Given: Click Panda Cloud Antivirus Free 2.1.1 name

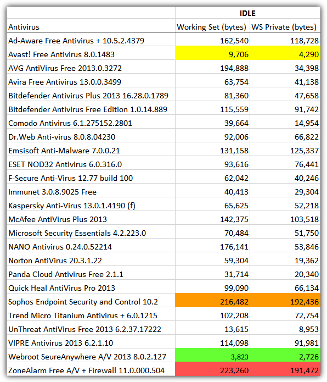Looking at the screenshot, I should [66, 274].
